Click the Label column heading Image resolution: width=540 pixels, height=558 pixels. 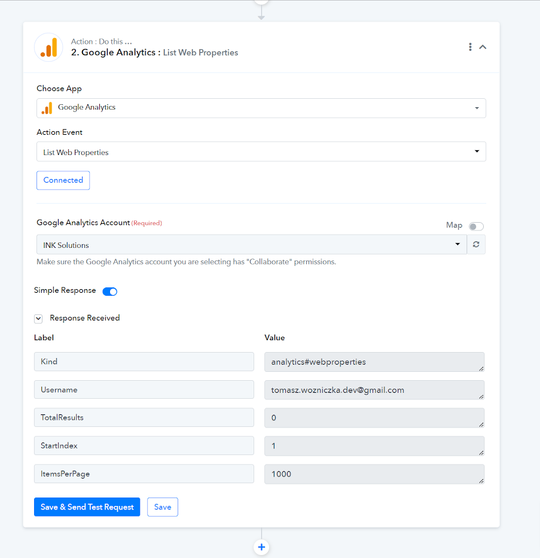tap(44, 338)
